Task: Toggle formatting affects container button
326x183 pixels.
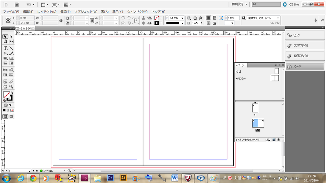Action: click(6, 105)
